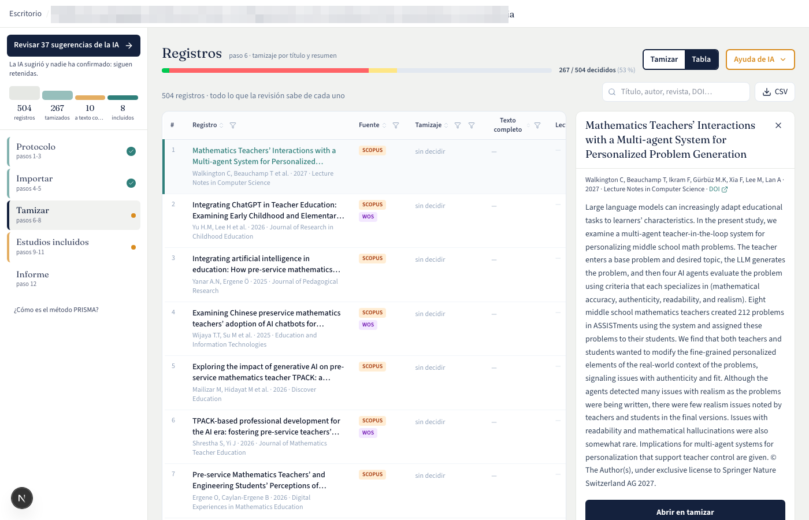Switch view to Tabla mode
Image resolution: width=809 pixels, height=520 pixels.
pos(701,60)
